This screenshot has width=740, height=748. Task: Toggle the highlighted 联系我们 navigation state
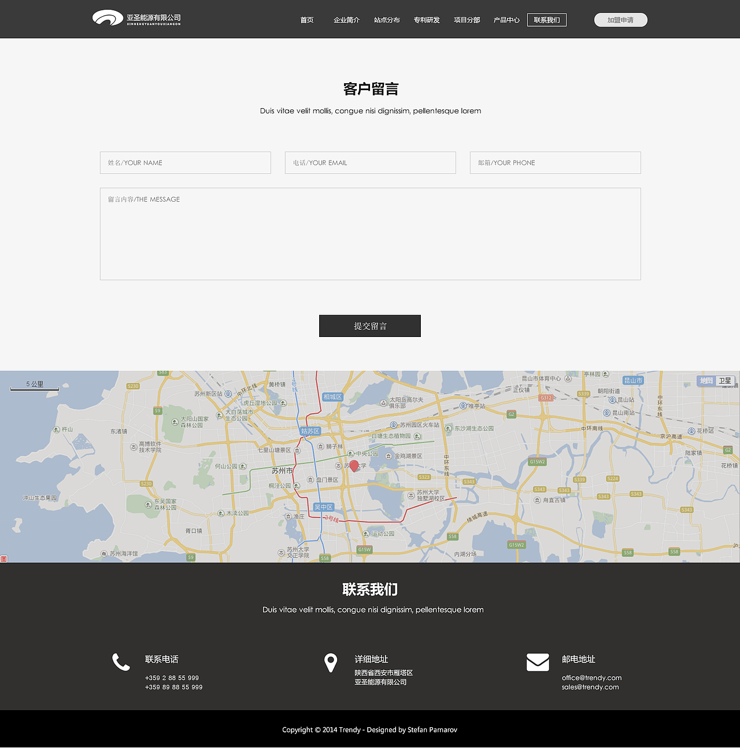pyautogui.click(x=546, y=20)
